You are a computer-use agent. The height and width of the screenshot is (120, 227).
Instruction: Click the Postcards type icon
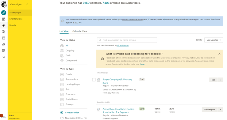click(62, 95)
